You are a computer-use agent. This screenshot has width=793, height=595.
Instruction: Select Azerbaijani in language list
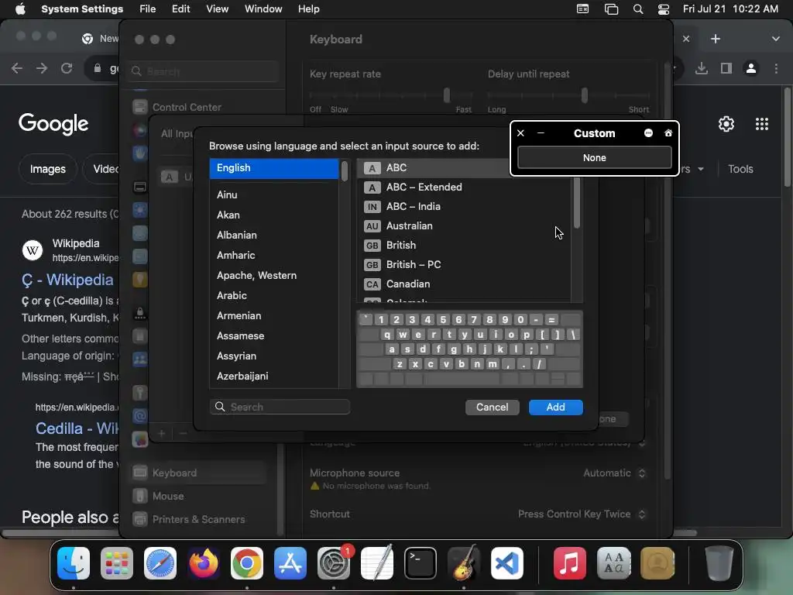pyautogui.click(x=273, y=377)
